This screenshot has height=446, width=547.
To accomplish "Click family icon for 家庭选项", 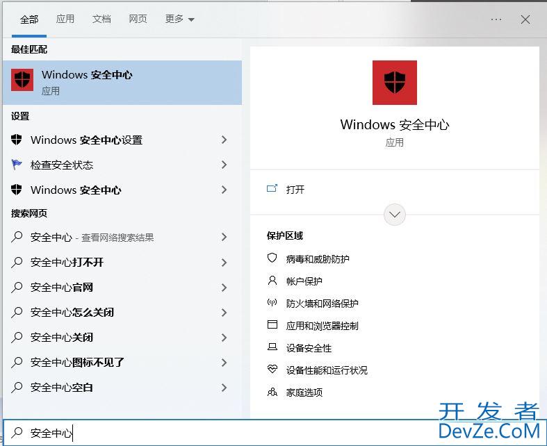I will (x=272, y=392).
